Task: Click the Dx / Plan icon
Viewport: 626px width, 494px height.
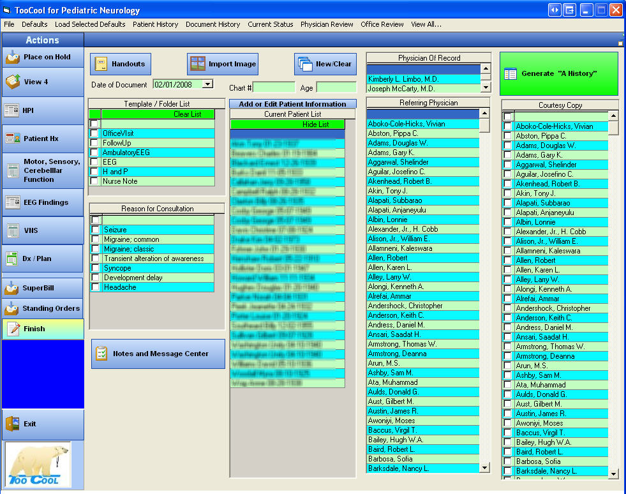Action: click(11, 258)
